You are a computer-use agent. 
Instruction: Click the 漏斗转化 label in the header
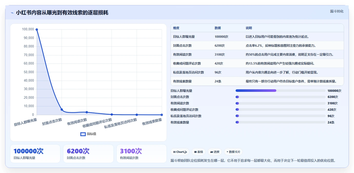coord(337,11)
